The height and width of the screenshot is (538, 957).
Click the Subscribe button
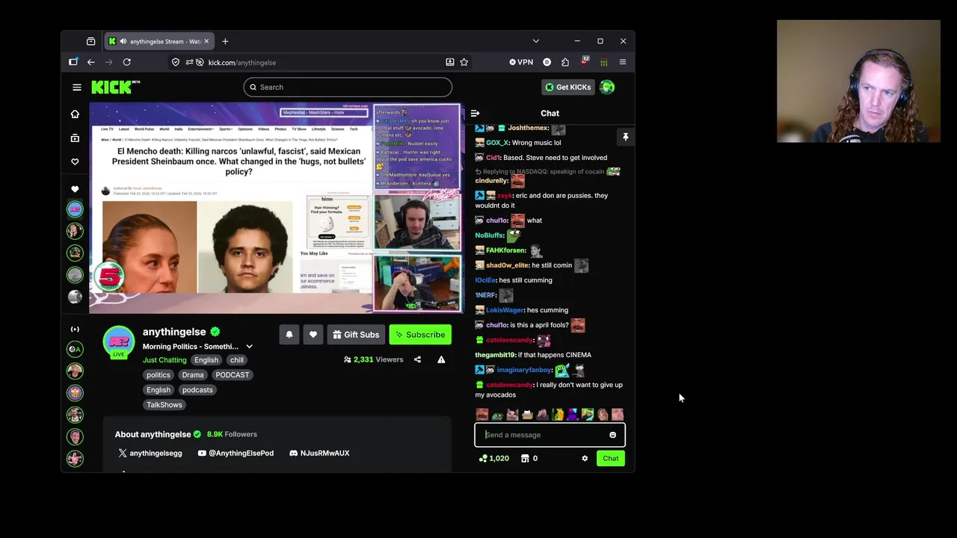click(420, 335)
